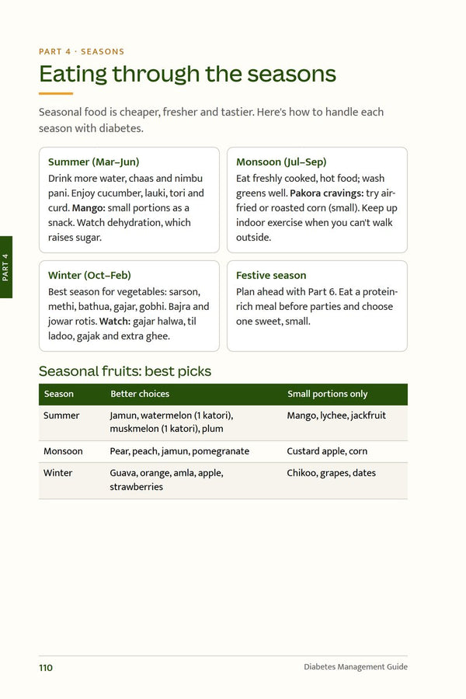This screenshot has height=699, width=466.
Task: Click the 'Seasonal fruits: best picks' heading
Action: point(125,371)
